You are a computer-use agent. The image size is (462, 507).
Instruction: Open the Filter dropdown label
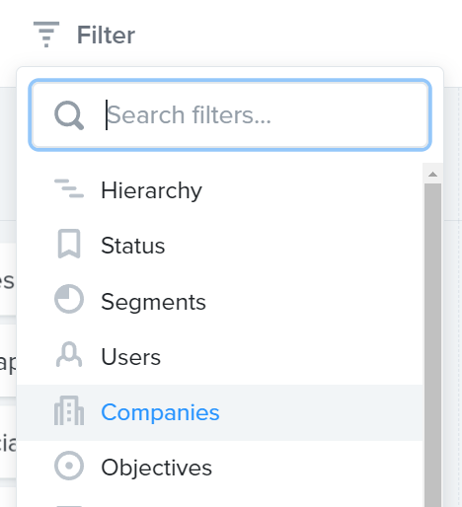pyautogui.click(x=106, y=35)
